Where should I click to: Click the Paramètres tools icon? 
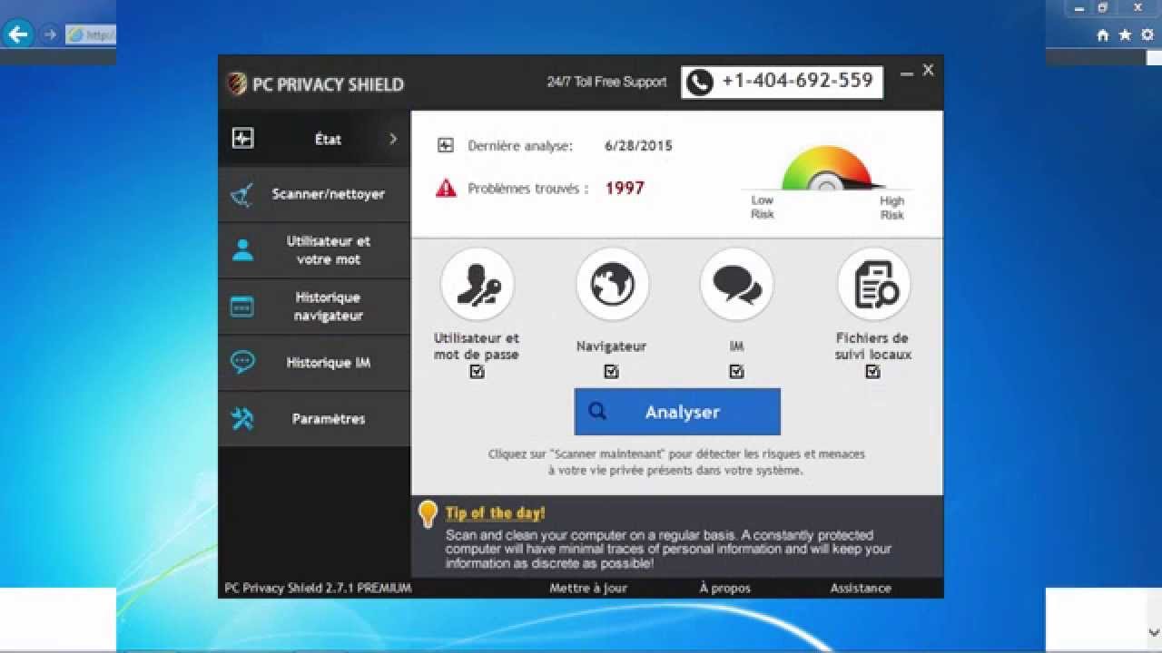click(x=242, y=419)
